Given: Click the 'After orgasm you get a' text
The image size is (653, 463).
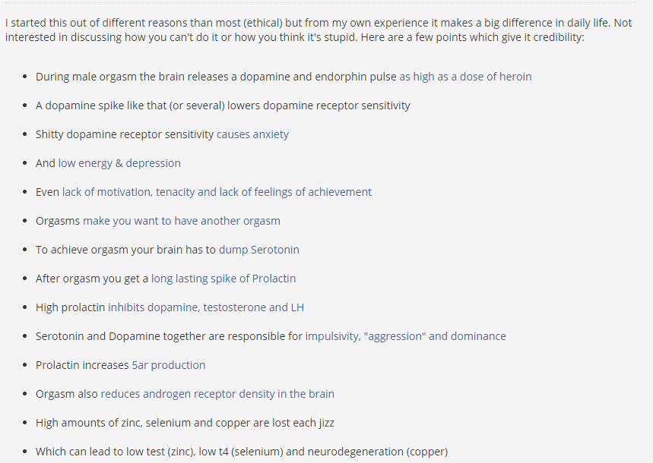Looking at the screenshot, I should pos(92,279).
